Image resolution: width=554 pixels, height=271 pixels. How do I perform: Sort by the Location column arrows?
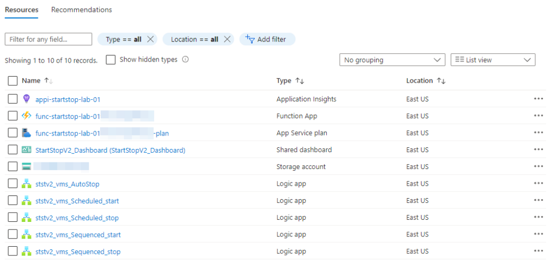pyautogui.click(x=441, y=80)
